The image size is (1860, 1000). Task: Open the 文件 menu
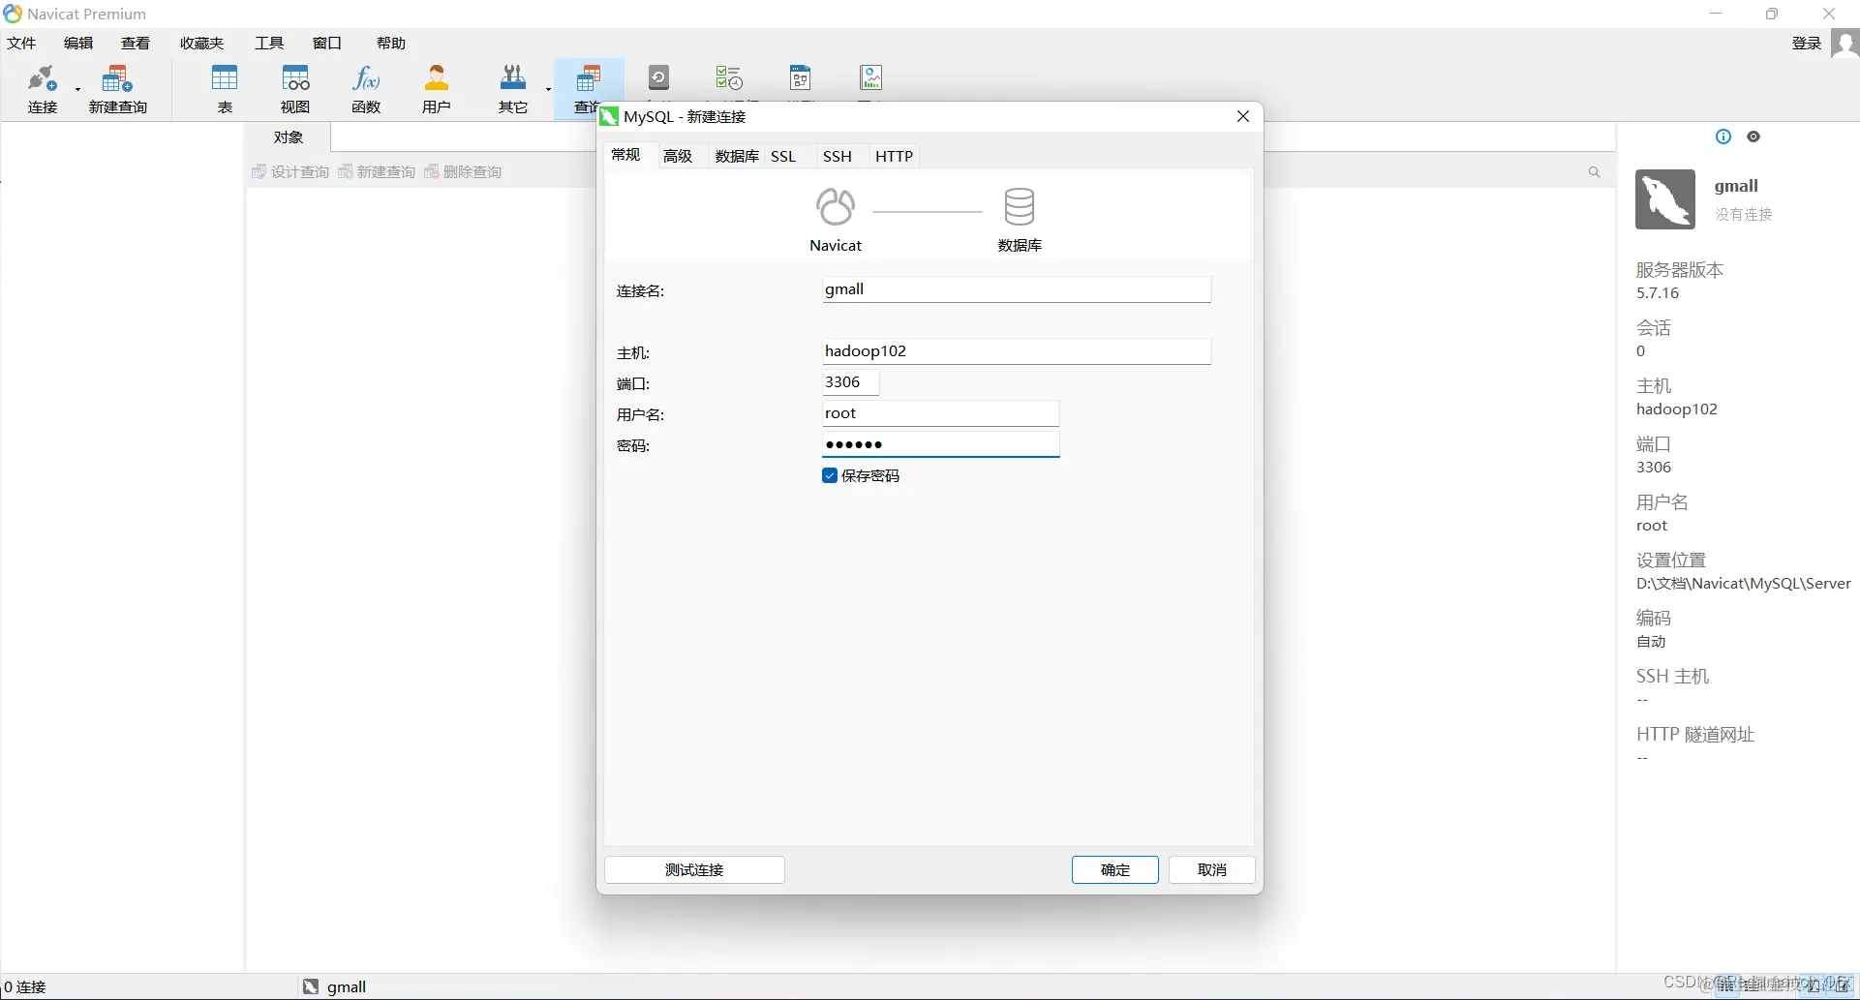(21, 43)
